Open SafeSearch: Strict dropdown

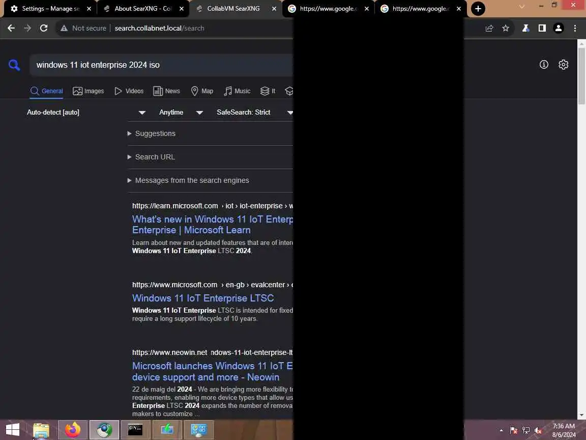tap(254, 112)
